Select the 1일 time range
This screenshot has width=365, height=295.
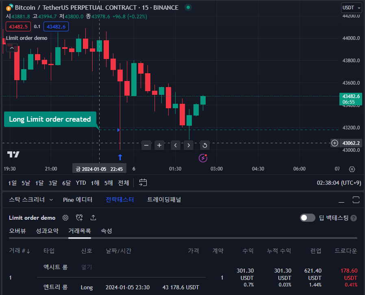coord(12,183)
